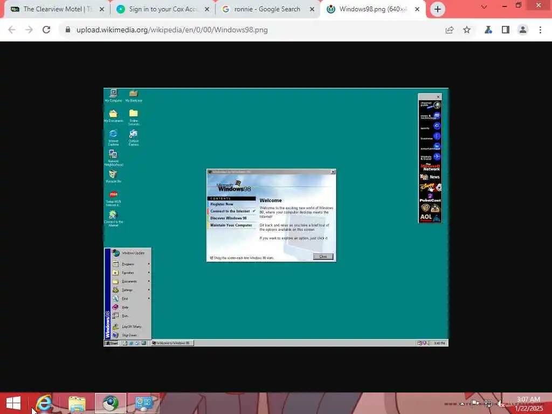Viewport: 552px width, 414px height.
Task: Open Network Neighborhood desktop icon
Action: point(113,158)
